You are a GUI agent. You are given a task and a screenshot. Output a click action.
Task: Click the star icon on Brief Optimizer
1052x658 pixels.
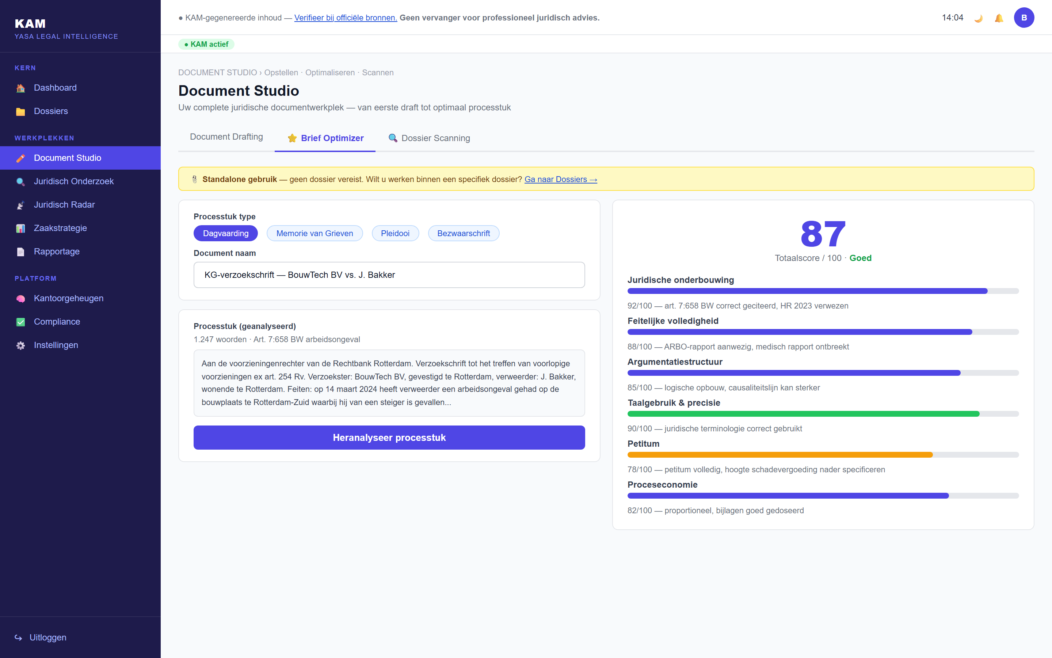[x=292, y=138]
